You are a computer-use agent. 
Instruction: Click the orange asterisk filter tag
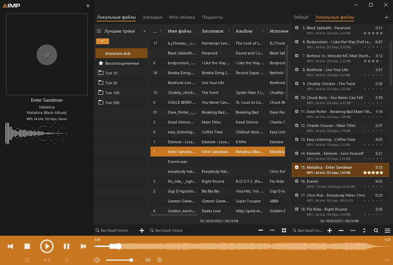tap(103, 41)
